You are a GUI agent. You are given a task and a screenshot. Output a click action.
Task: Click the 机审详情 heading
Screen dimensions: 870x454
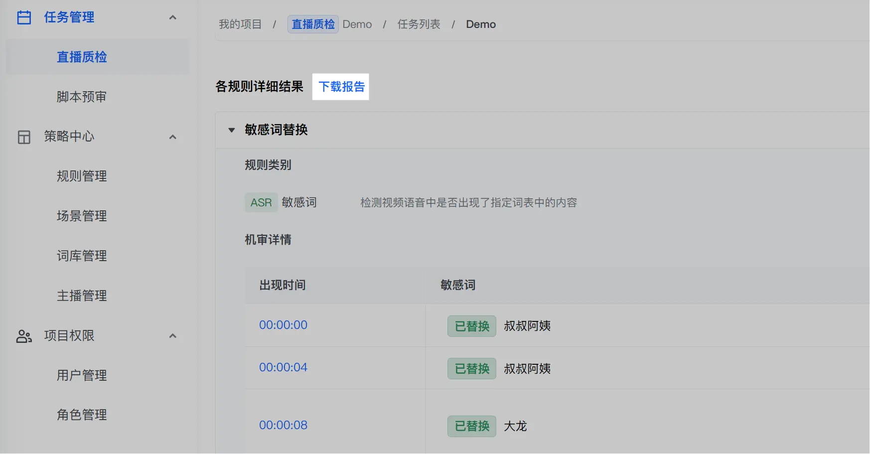coord(268,240)
